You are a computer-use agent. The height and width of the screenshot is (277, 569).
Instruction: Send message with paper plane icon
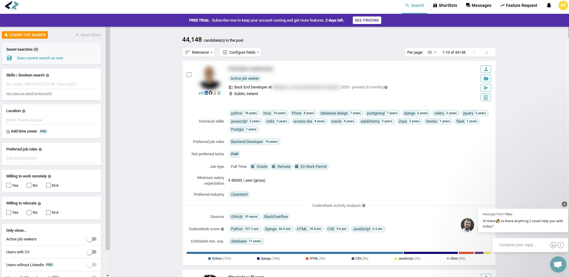486,88
